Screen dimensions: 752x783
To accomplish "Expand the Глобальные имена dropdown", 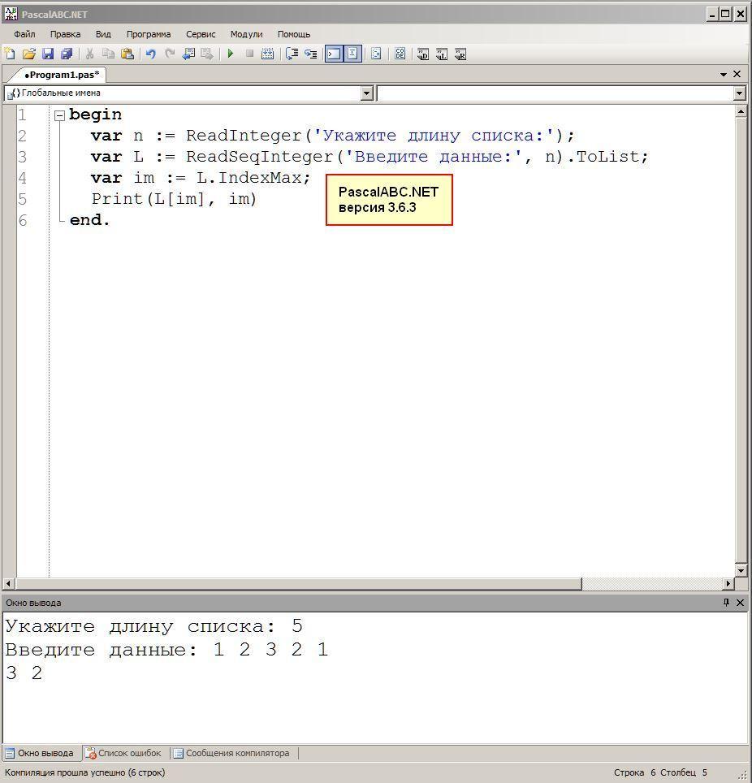I will (367, 93).
